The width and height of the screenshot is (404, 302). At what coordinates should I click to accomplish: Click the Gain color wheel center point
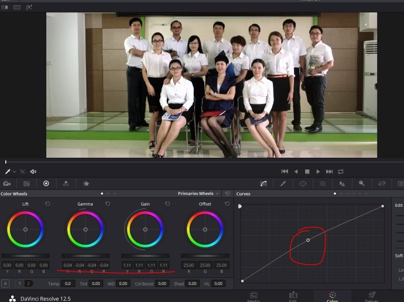point(145,230)
